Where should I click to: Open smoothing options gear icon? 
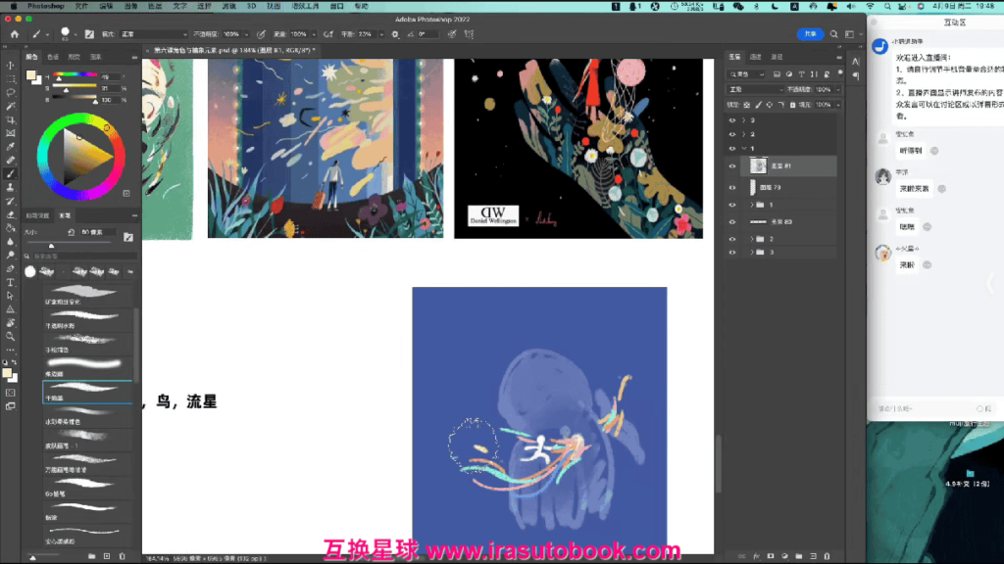point(395,34)
